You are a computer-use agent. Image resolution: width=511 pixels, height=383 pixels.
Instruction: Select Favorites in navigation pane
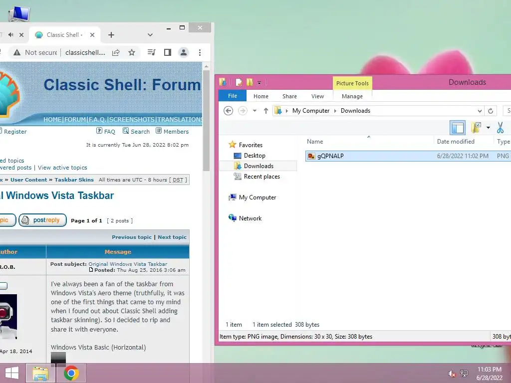coord(251,145)
